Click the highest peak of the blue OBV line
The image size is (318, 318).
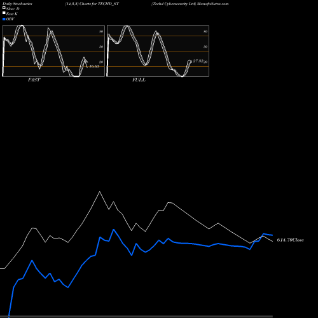[114, 230]
